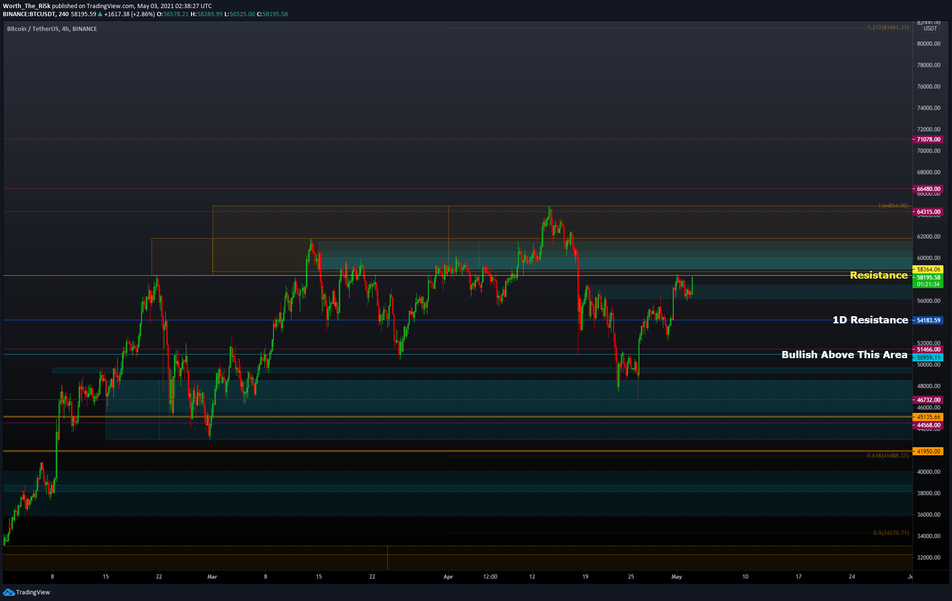Click the May date on time axis
Screen dimensions: 952x601
coord(677,577)
